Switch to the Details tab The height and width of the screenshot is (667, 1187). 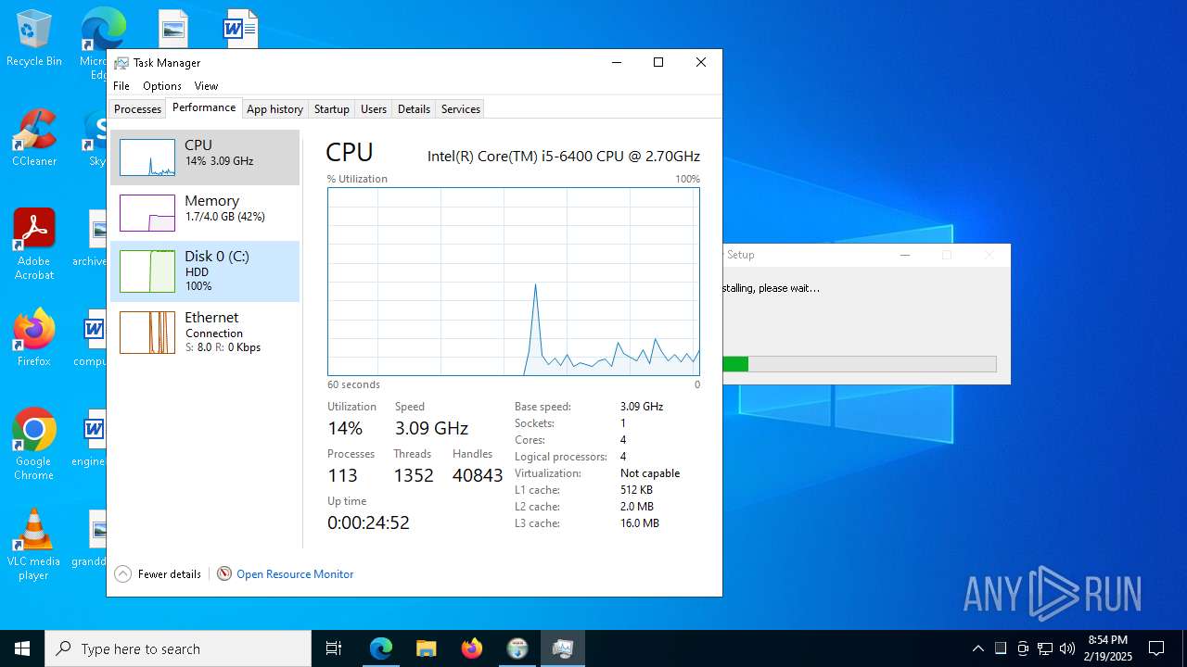(x=414, y=109)
